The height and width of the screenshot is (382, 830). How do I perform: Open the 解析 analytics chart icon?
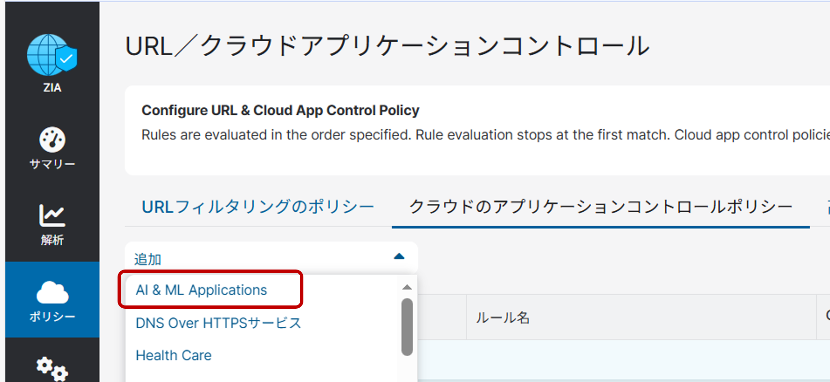(x=52, y=216)
